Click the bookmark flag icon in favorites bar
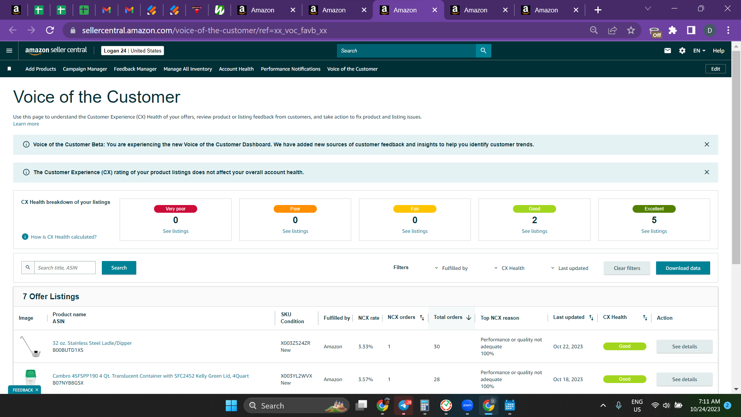Image resolution: width=741 pixels, height=417 pixels. point(9,69)
